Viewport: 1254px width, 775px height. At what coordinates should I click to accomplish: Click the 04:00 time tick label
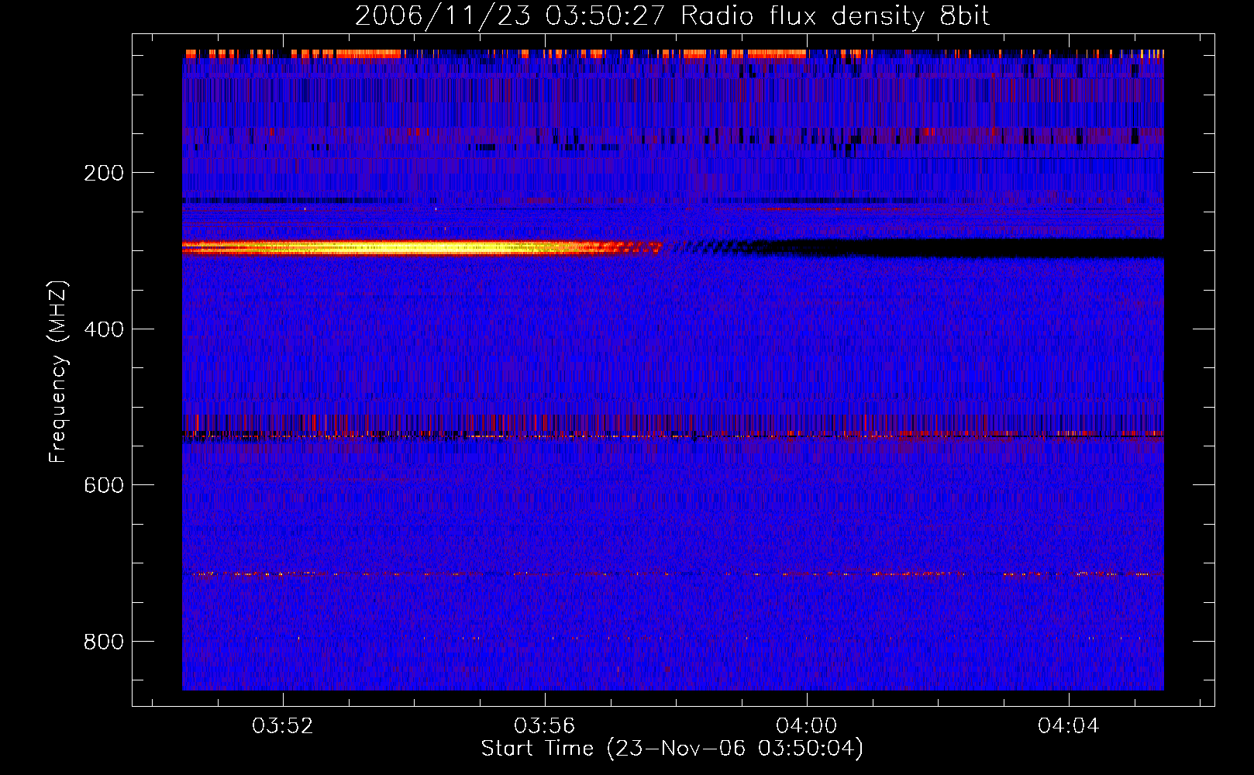[807, 726]
